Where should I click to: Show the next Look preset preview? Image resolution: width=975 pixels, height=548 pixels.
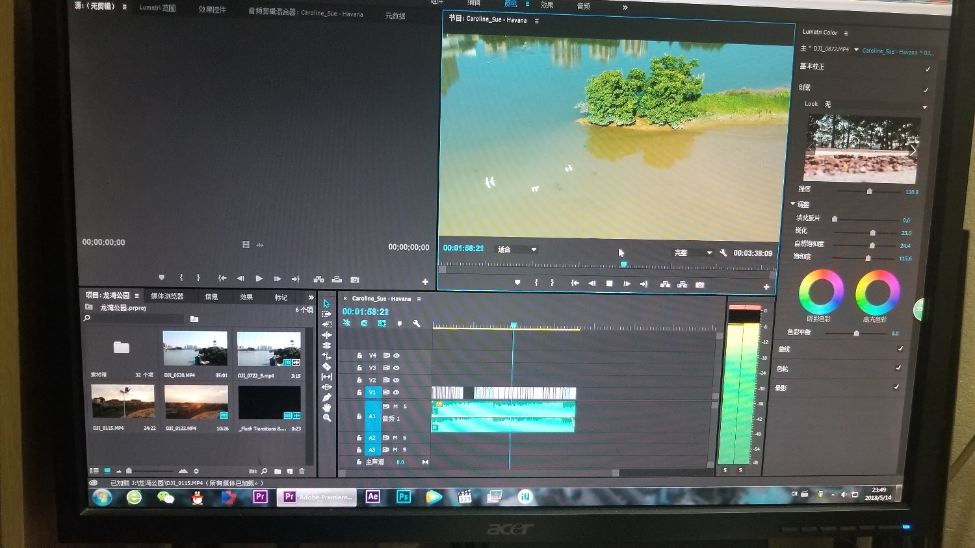pyautogui.click(x=913, y=150)
